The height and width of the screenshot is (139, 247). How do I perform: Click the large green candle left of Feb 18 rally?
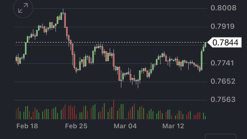pyautogui.click(x=25, y=48)
